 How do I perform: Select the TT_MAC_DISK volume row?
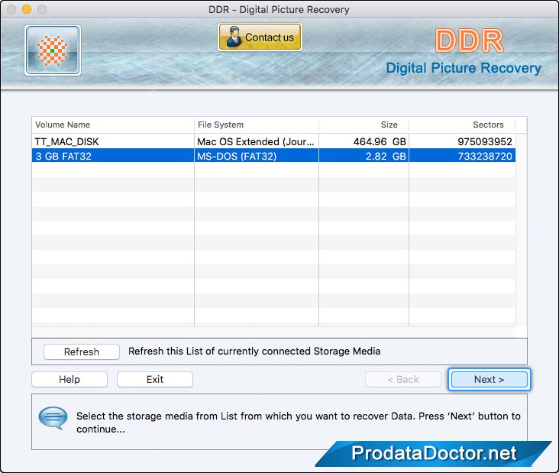click(x=273, y=141)
